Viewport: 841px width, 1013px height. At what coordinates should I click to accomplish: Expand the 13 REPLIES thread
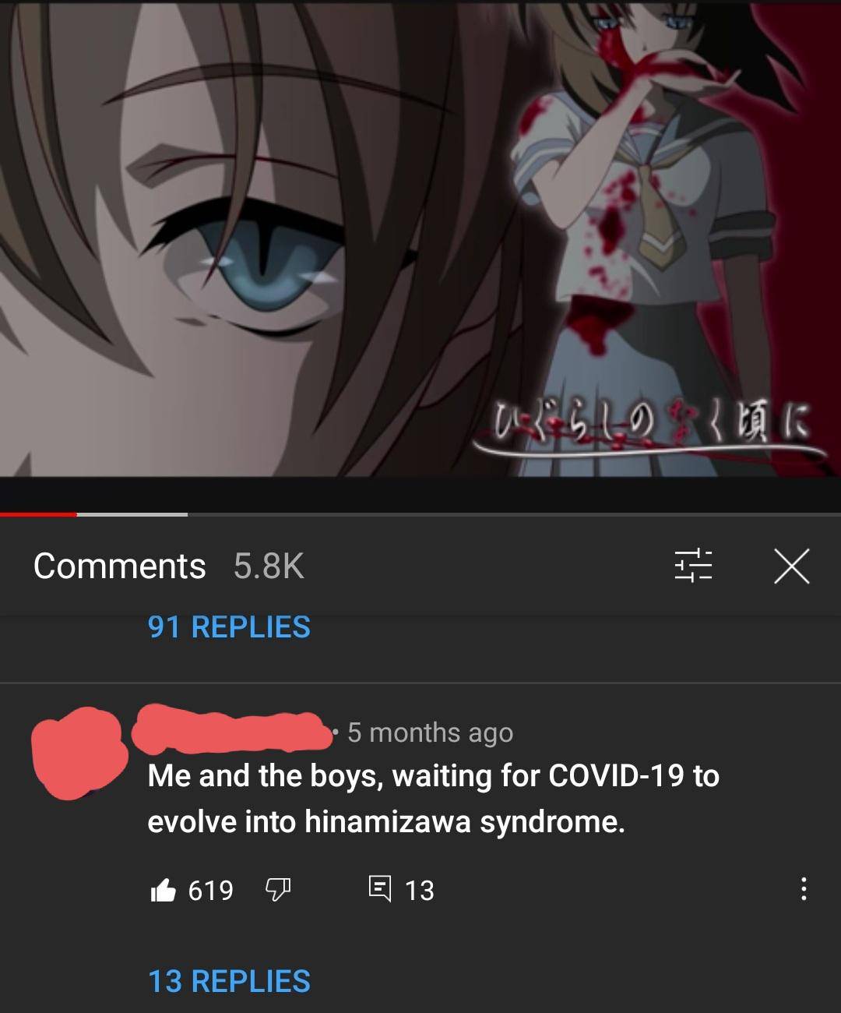coord(229,981)
